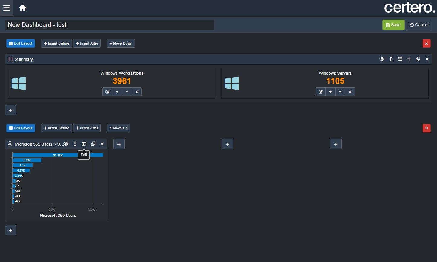Move the Windows Workstations tile up
437x262 pixels.
coord(127,92)
